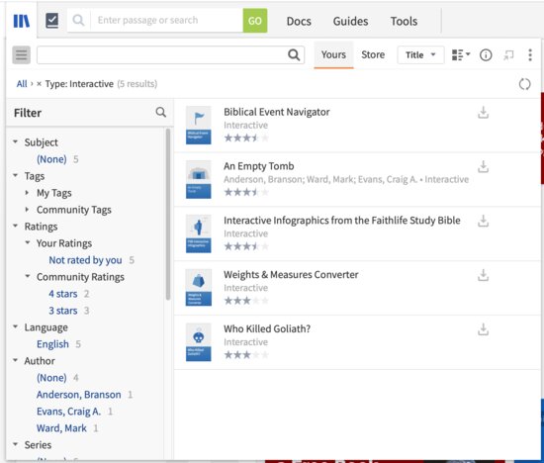Click the Filter search magnifier icon
This screenshot has height=463, width=544.
[160, 112]
